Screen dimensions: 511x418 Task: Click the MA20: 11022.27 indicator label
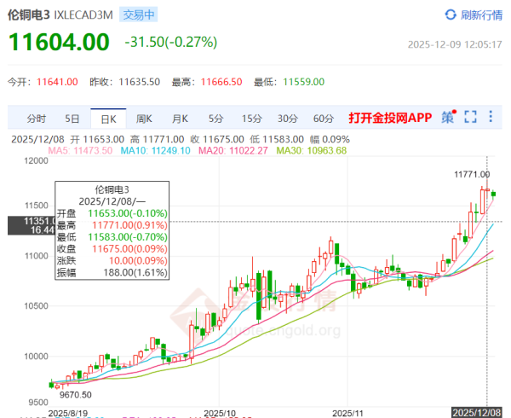pos(233,151)
